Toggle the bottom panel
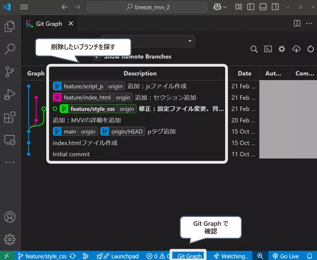317x260 pixels. 263,7
